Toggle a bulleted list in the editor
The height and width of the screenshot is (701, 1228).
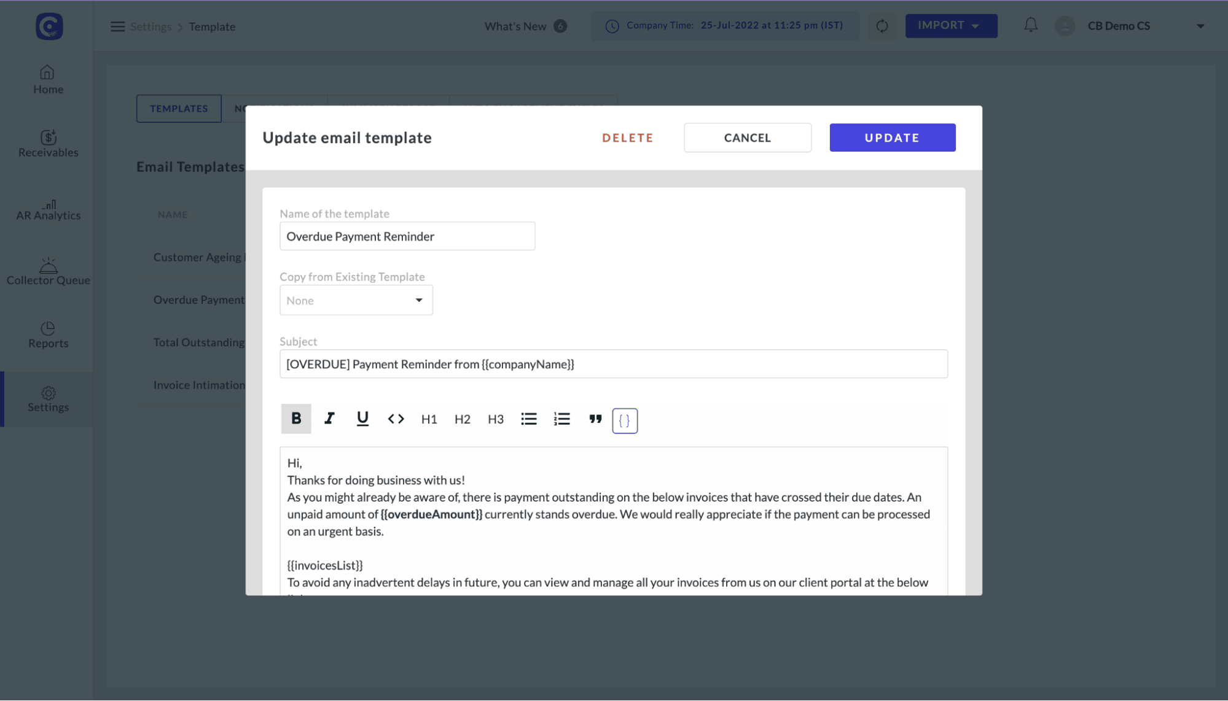(x=528, y=419)
